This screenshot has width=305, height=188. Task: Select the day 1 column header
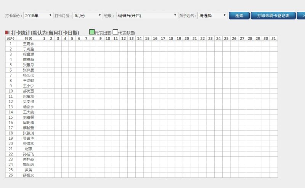pyautogui.click(x=44, y=39)
